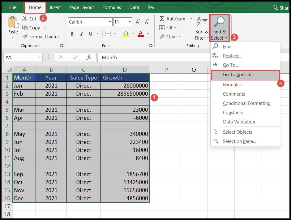Click the Paste clipboard icon
291x220 pixels.
pos(13,23)
